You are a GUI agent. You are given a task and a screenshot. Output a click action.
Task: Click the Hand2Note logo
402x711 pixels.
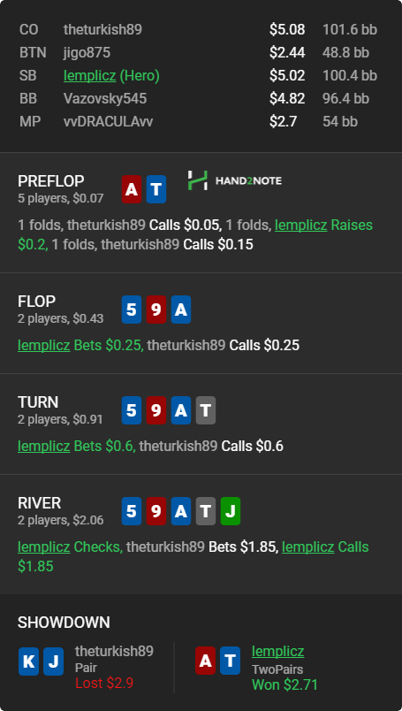pyautogui.click(x=235, y=180)
